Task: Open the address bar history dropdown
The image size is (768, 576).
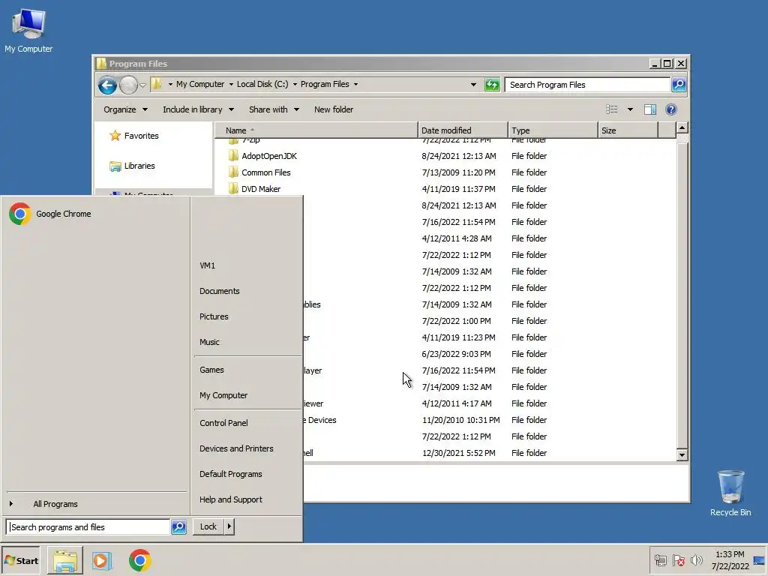Action: [473, 85]
